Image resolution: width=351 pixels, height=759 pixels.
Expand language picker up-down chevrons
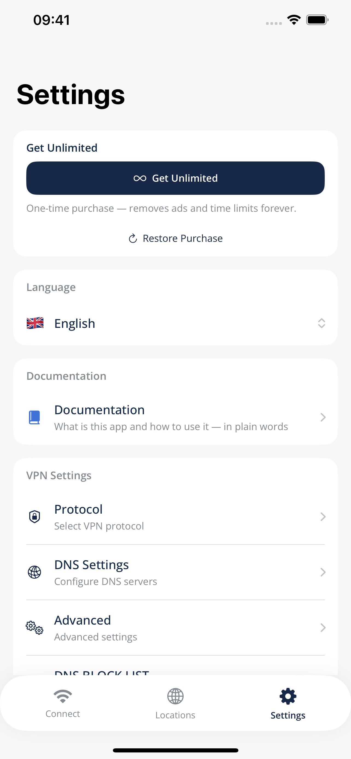pyautogui.click(x=321, y=323)
